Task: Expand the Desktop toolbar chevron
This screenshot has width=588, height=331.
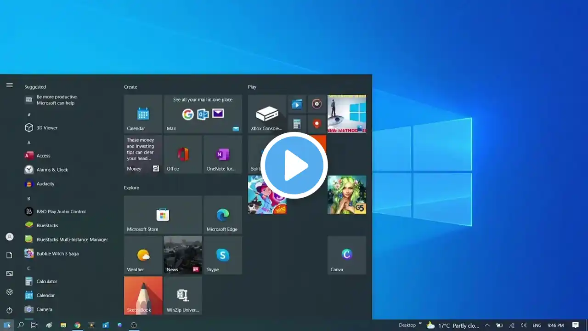Action: (420, 324)
